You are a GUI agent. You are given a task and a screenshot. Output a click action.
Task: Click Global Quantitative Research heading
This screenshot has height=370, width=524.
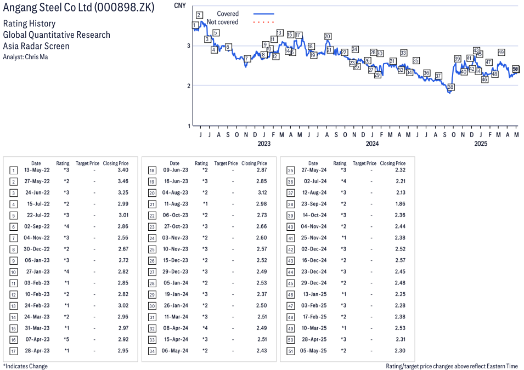coord(57,35)
